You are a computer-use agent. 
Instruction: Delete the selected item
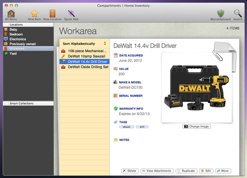click(130, 171)
